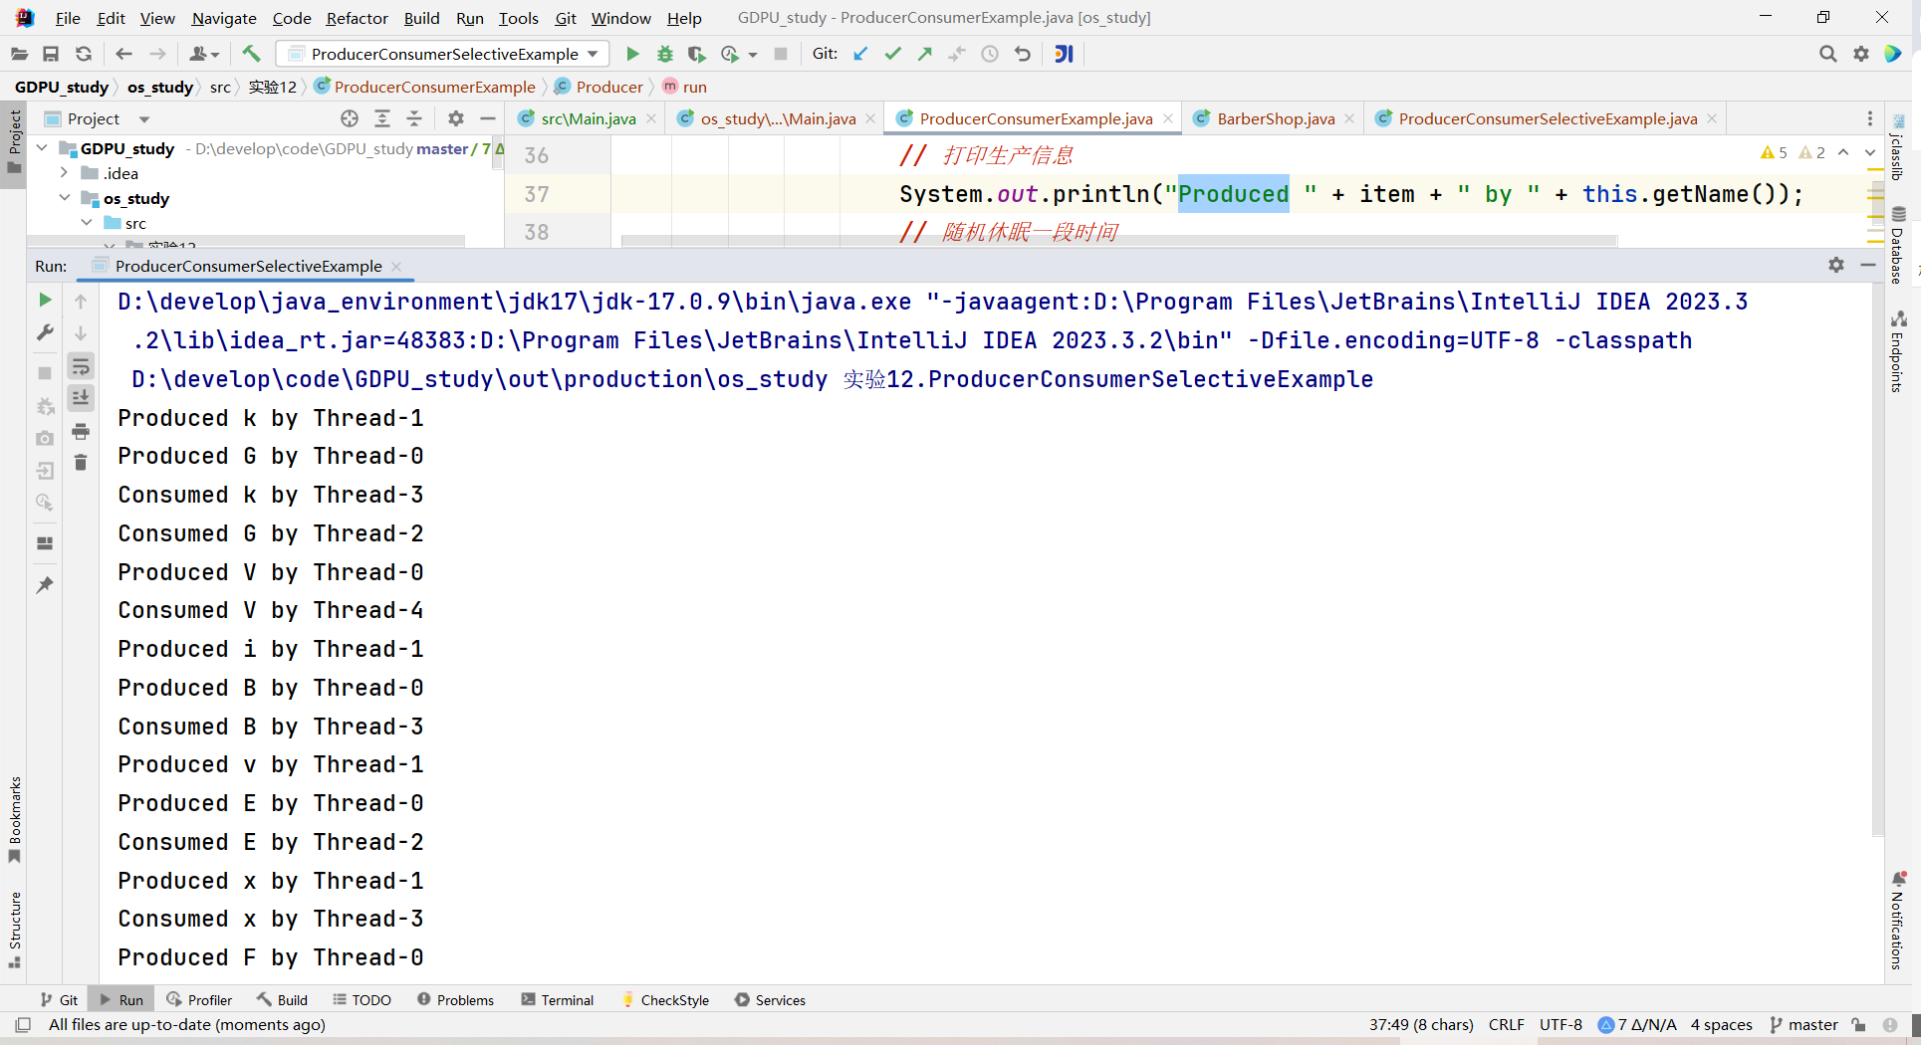The width and height of the screenshot is (1921, 1045).
Task: Rerun program with Run panel green play
Action: 45,300
